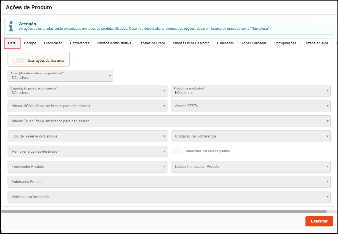Screen dimensions: 338x234
Task: Open the 'Produto é produzível' dropdown
Action: 250,91
